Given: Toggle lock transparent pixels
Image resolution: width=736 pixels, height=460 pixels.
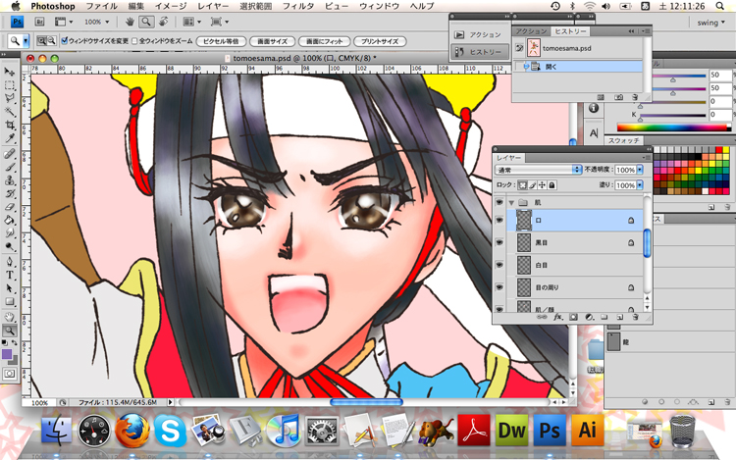Looking at the screenshot, I should [x=522, y=185].
